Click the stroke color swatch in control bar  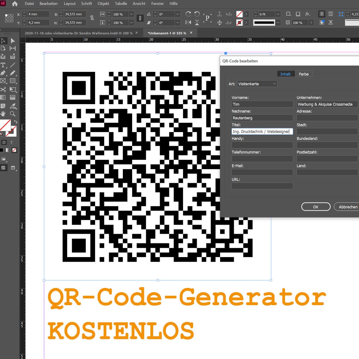coord(239,23)
